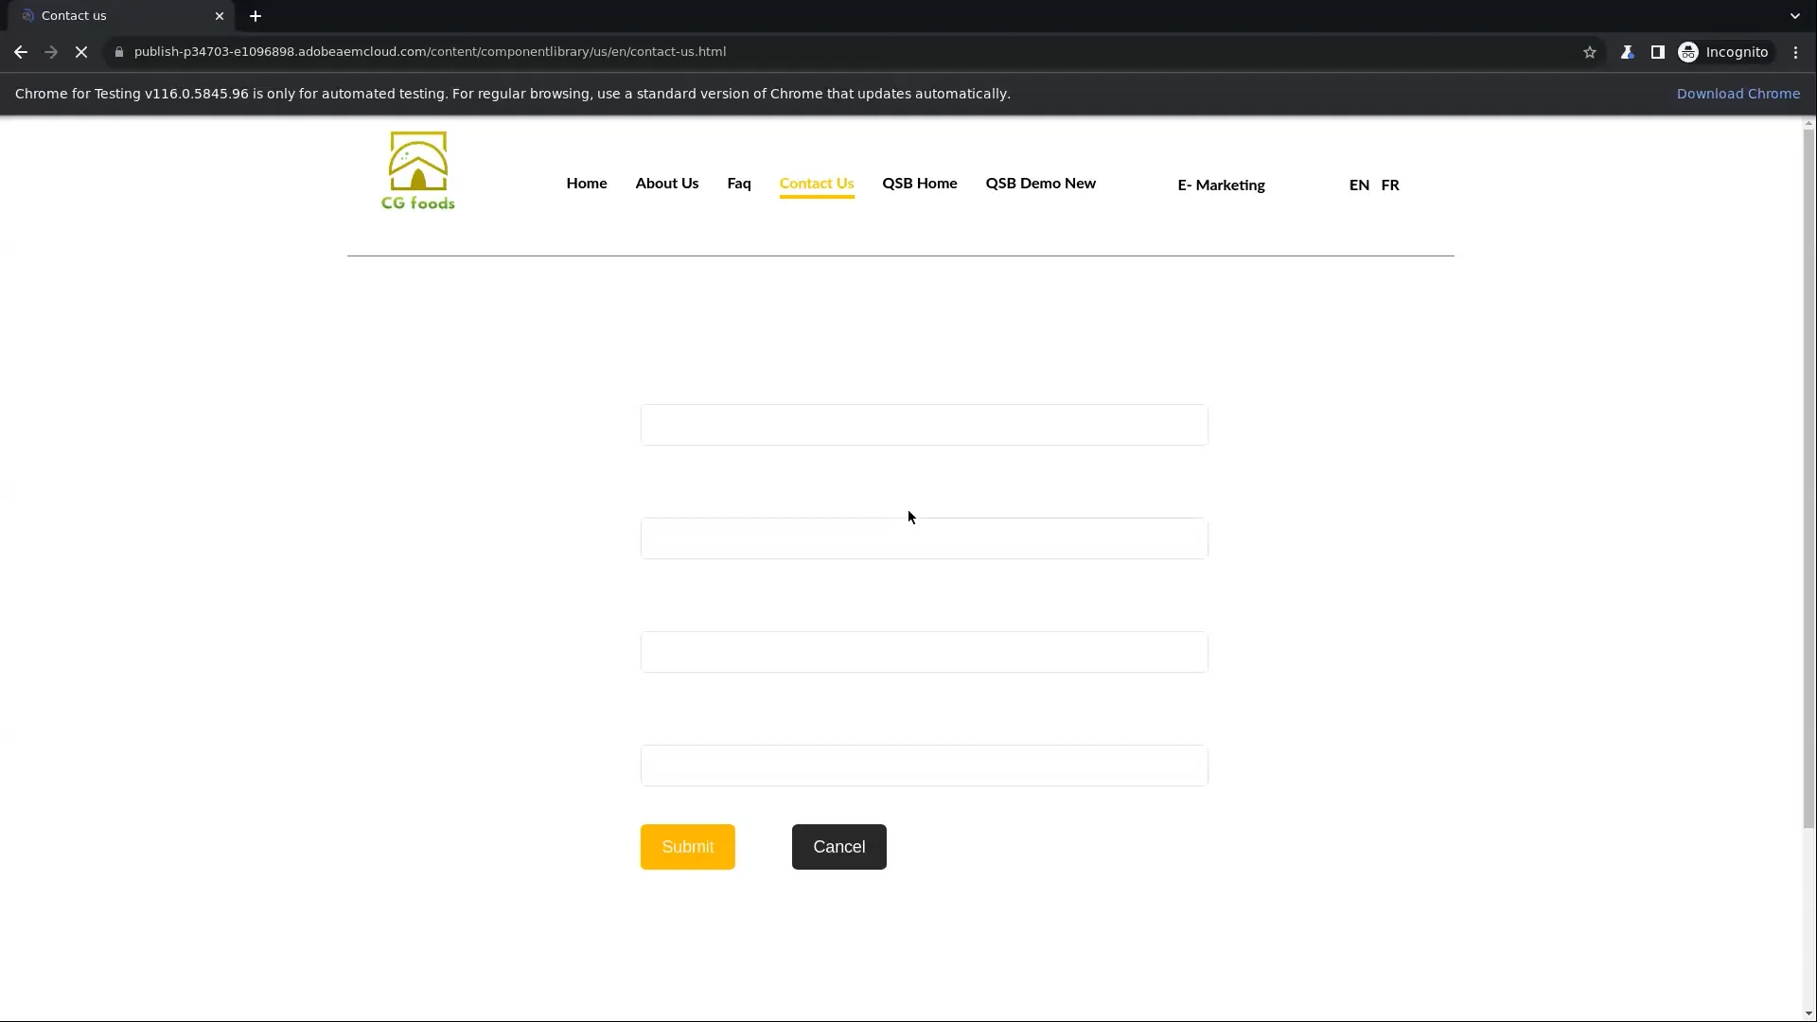
Task: Open Chrome Labs flask icon
Action: (1627, 52)
